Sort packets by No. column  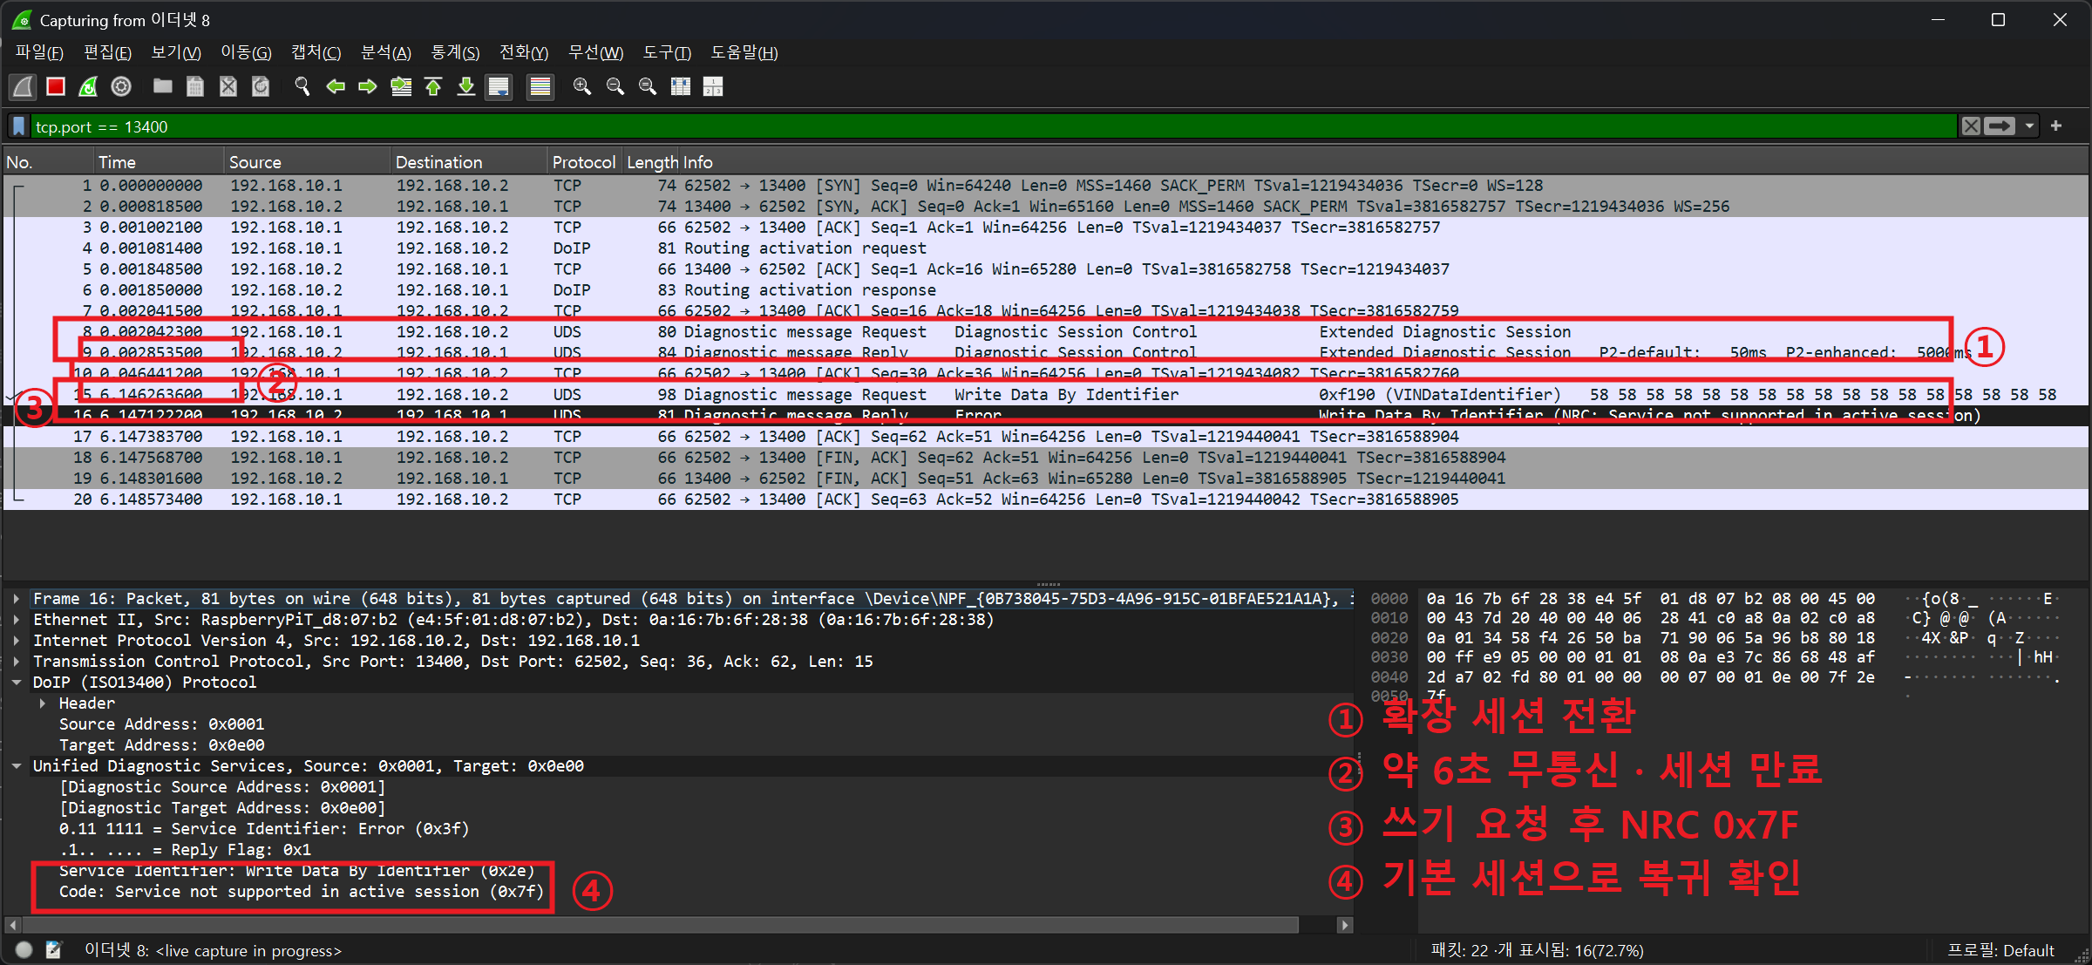point(48,162)
